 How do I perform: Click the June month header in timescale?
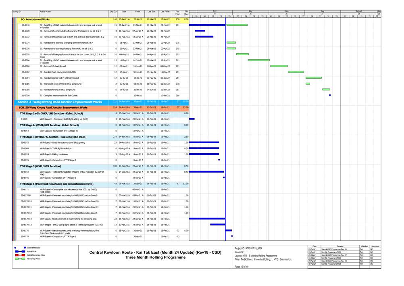coord(286,12)
